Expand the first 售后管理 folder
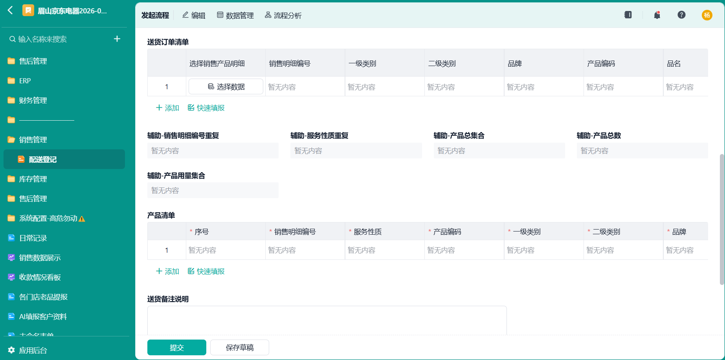This screenshot has height=360, width=725. [64, 61]
